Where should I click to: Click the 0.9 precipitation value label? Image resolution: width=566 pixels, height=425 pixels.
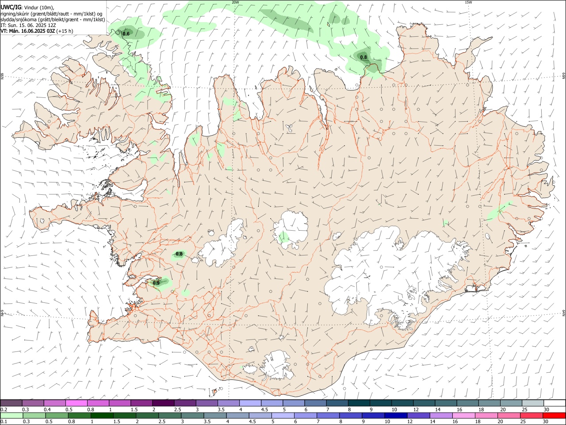[156, 283]
